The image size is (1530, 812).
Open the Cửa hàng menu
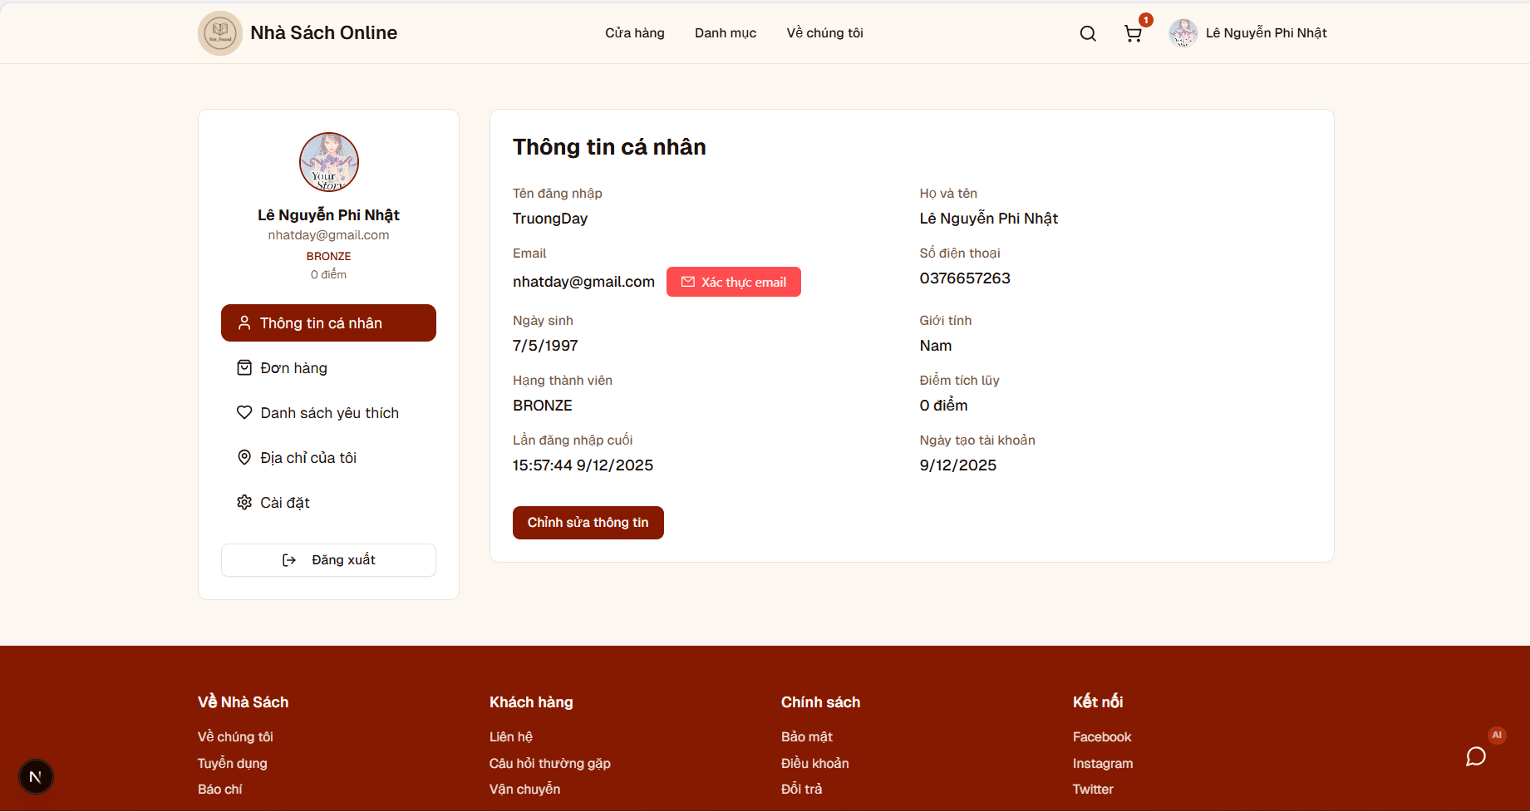coord(634,32)
